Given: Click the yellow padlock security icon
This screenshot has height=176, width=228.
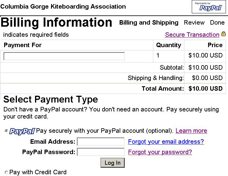Looking at the screenshot, I should (223, 34).
